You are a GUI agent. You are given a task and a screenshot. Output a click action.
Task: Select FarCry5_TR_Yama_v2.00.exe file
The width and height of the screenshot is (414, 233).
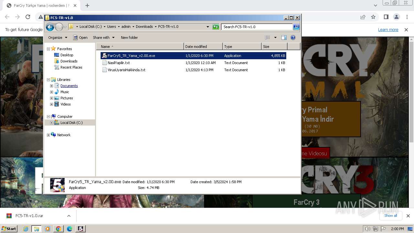(193, 56)
